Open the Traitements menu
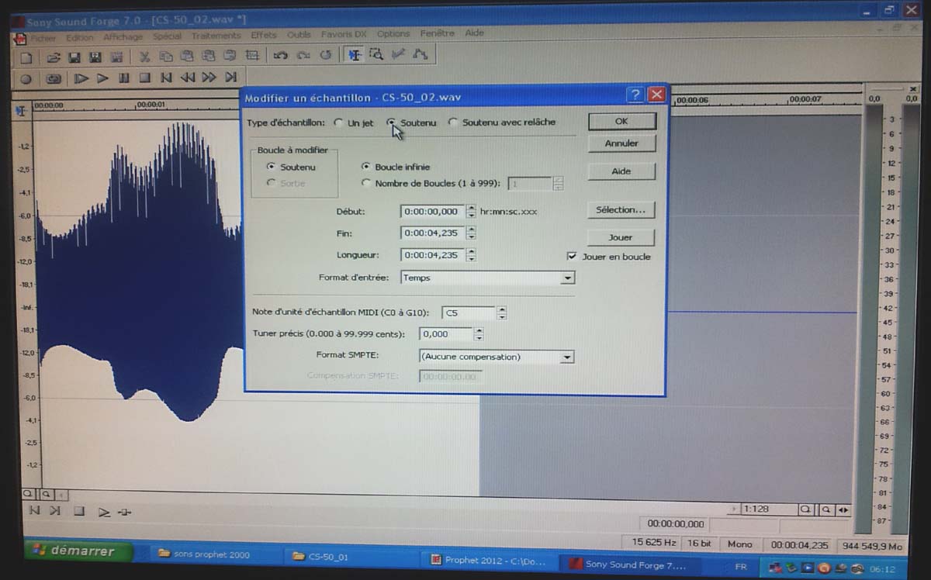 (x=216, y=36)
